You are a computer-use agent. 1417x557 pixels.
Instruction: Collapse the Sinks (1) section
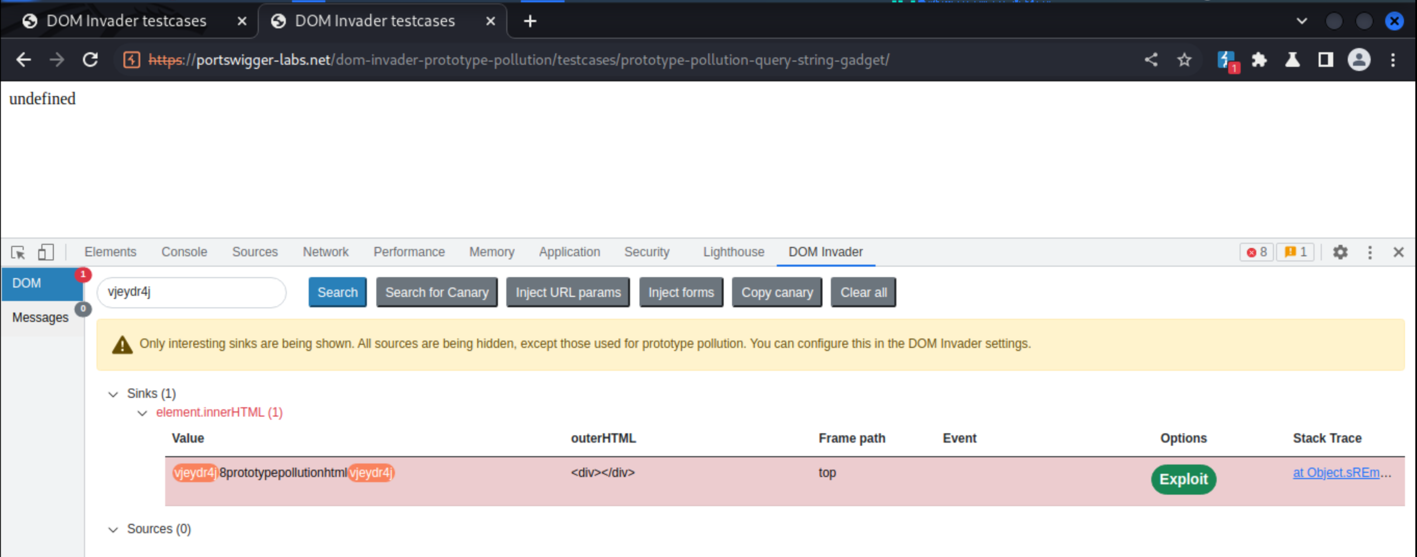pyautogui.click(x=113, y=394)
